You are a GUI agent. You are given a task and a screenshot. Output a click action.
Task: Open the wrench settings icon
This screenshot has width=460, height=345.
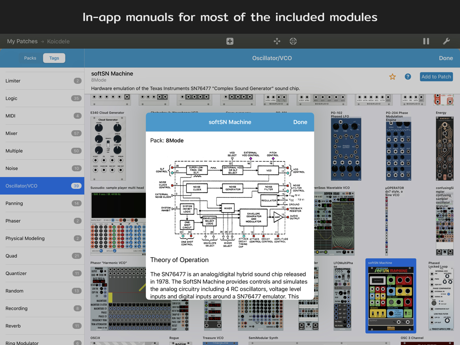446,41
